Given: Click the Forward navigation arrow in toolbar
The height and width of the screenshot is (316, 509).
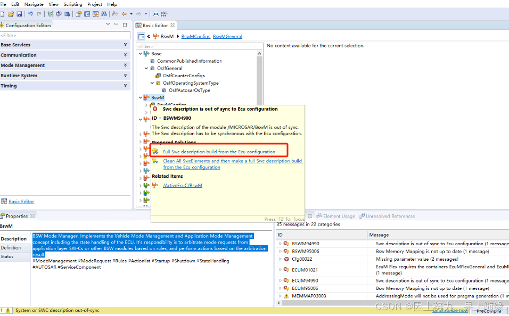Looking at the screenshot, I should pos(138,14).
